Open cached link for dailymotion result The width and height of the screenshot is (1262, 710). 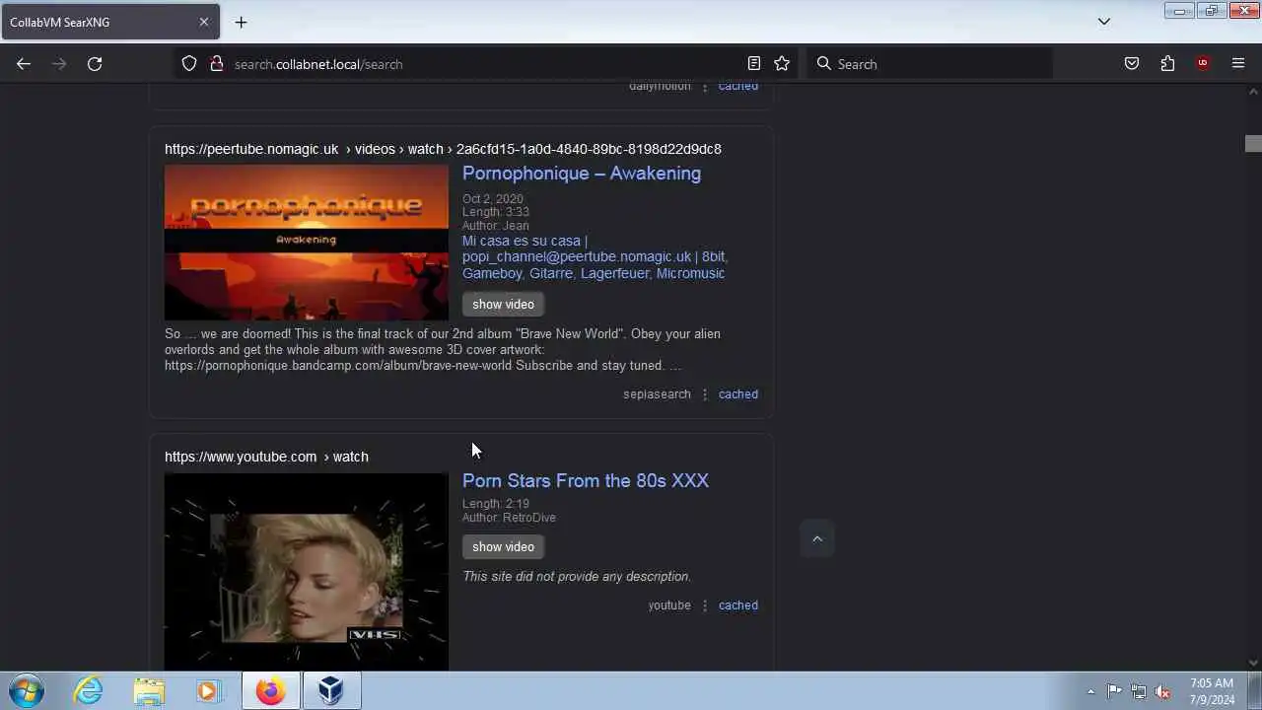point(738,87)
